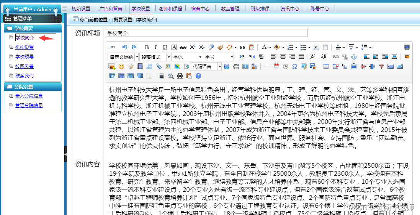Switch to 广告和留言 tab
Image resolution: width=420 pixels, height=215 pixels.
(x=111, y=9)
